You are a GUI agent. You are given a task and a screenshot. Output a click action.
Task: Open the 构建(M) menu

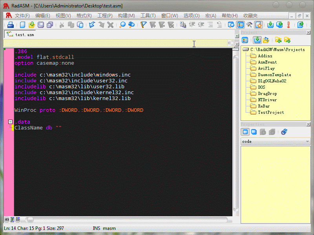point(126,16)
